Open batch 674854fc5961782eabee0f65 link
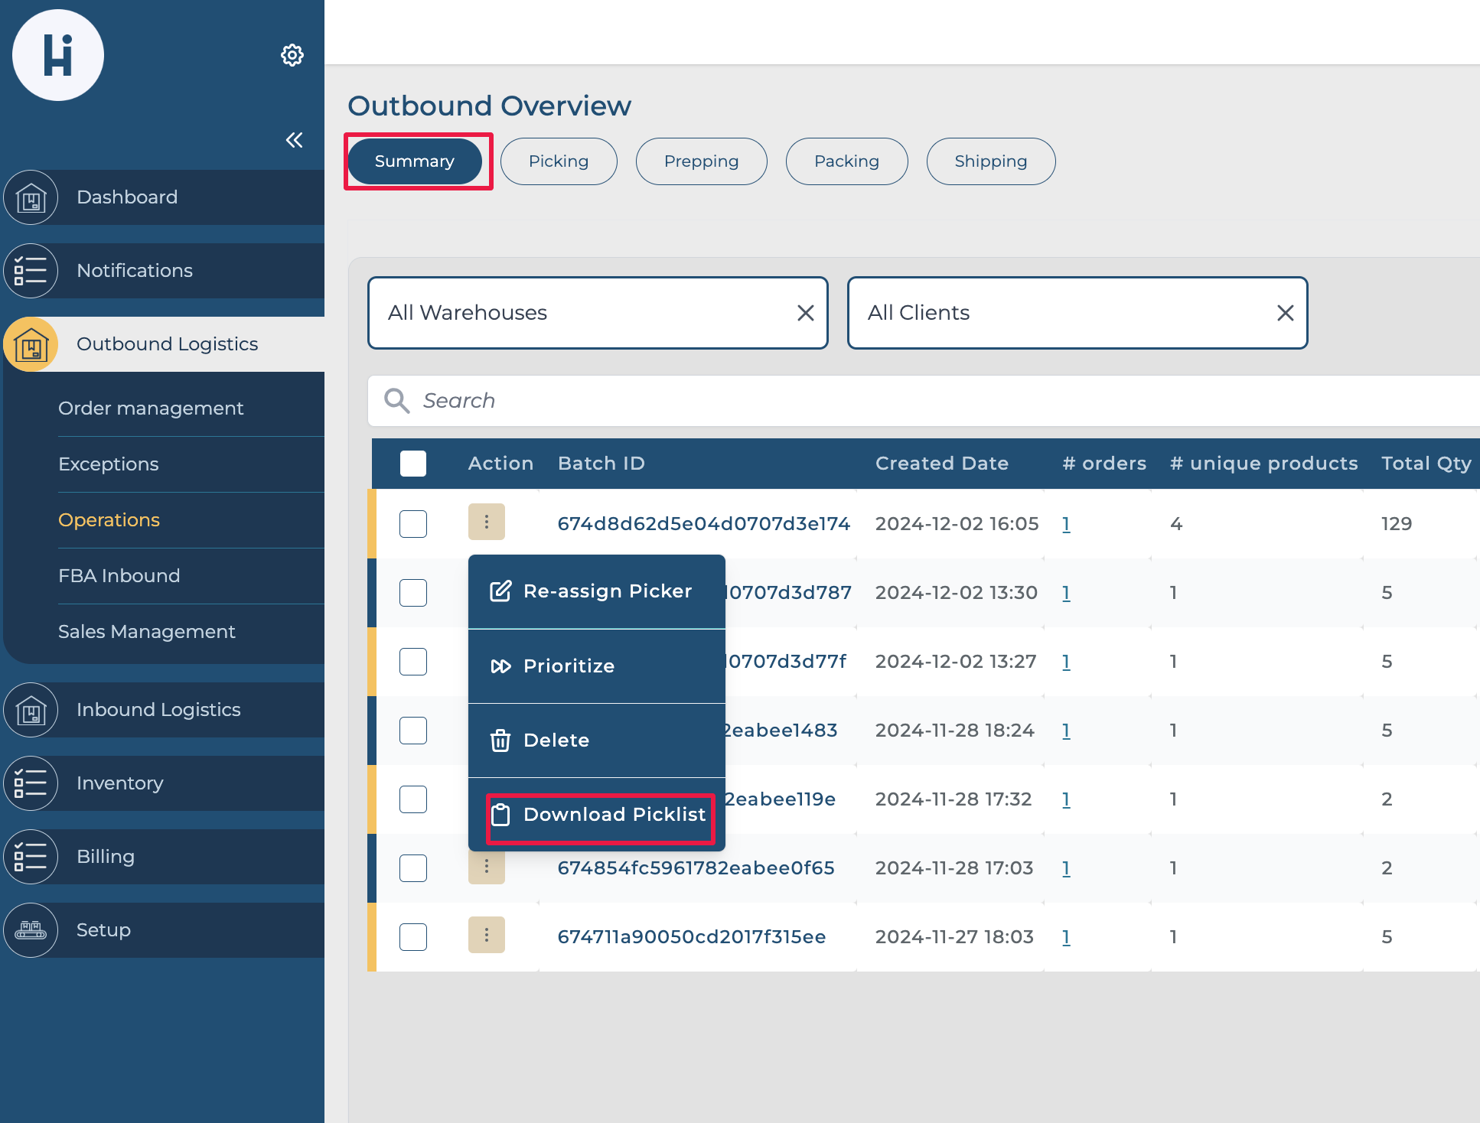 click(696, 868)
